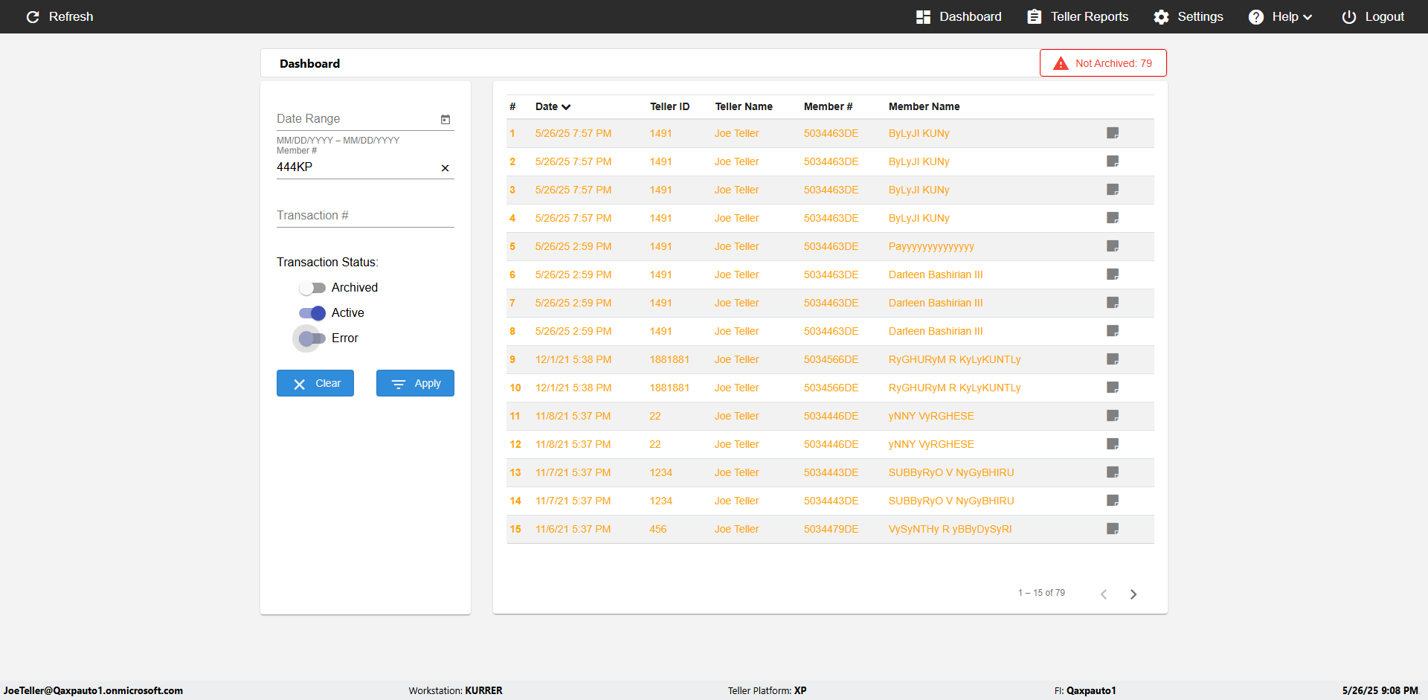Select member name Payyyyyyyyyyyyyy
Viewport: 1428px width, 700px height.
coord(931,246)
